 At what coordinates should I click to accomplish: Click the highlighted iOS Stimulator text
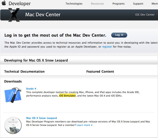[x=67, y=96]
